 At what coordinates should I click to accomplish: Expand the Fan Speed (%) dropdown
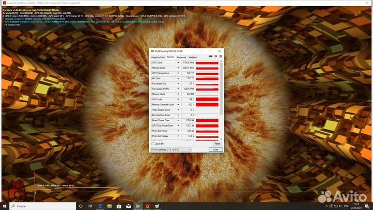178,83
